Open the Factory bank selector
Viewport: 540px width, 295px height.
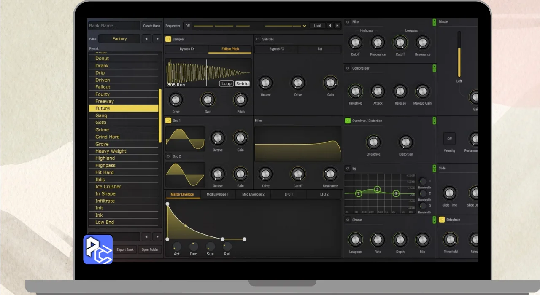coord(119,39)
